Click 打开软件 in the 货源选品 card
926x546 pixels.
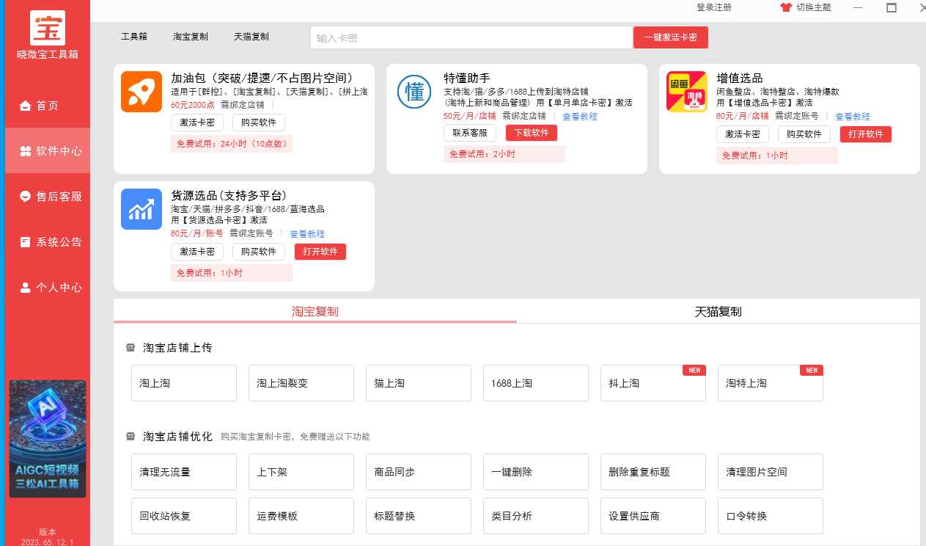click(x=320, y=252)
